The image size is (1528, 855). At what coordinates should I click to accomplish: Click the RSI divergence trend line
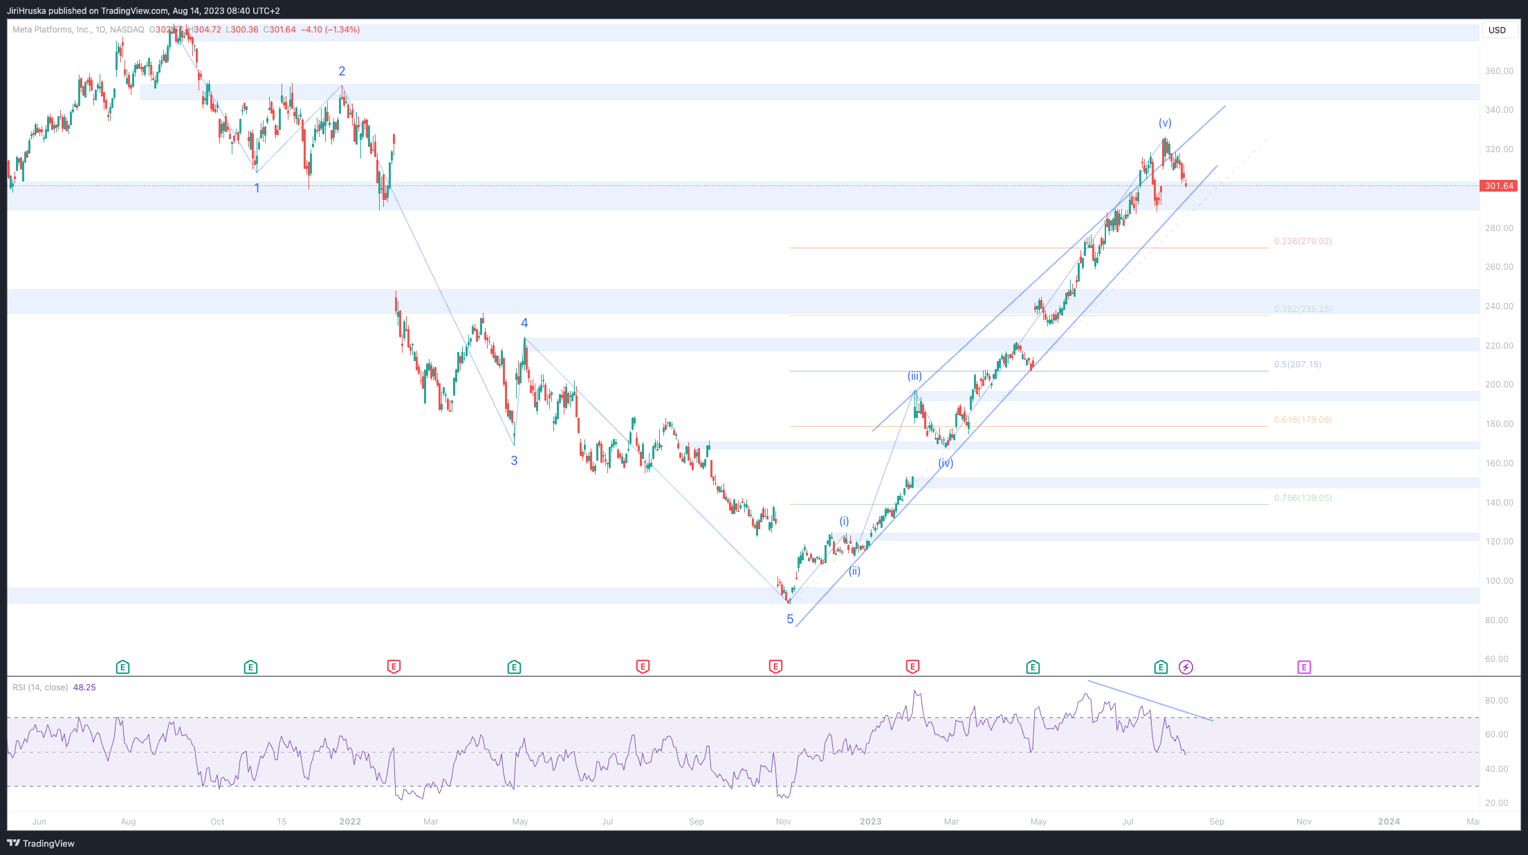point(1150,701)
